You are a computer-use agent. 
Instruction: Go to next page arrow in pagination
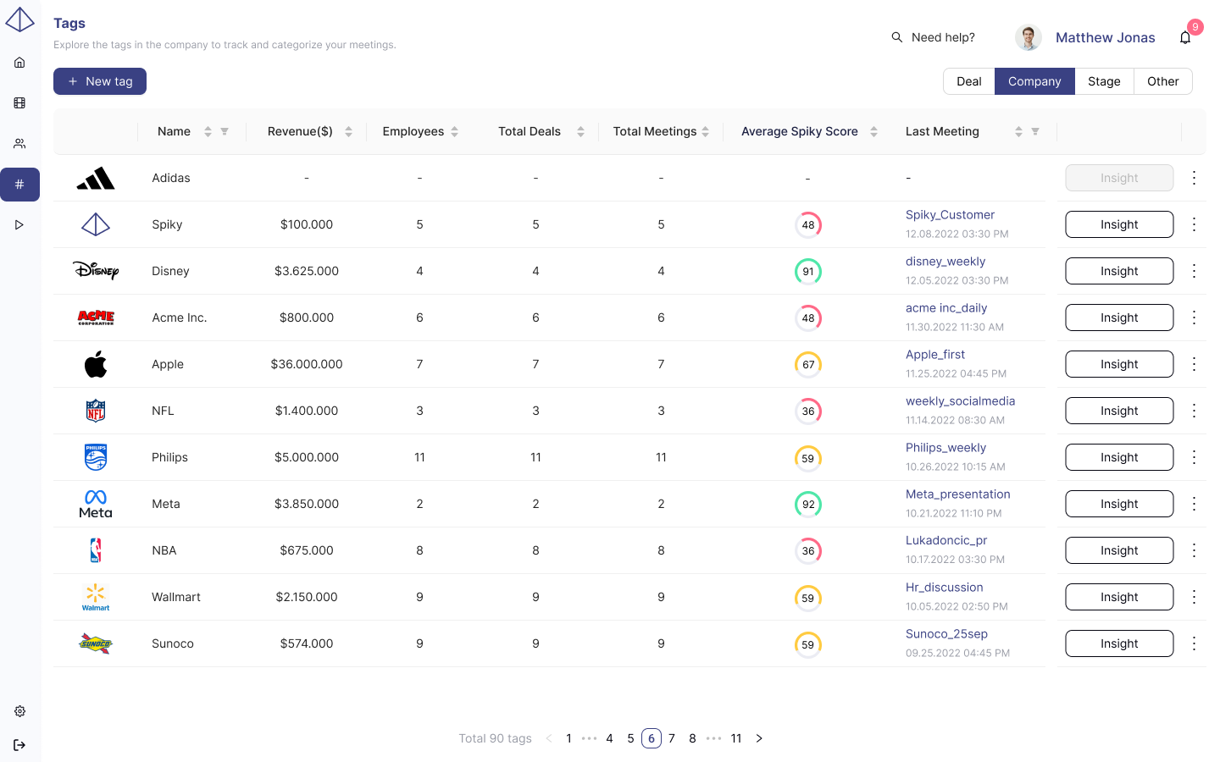(759, 738)
